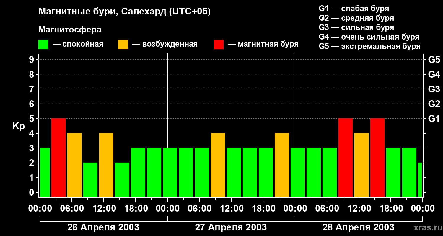Click the '27 Апреля 2003' date label
The image size is (443, 236).
231,227
